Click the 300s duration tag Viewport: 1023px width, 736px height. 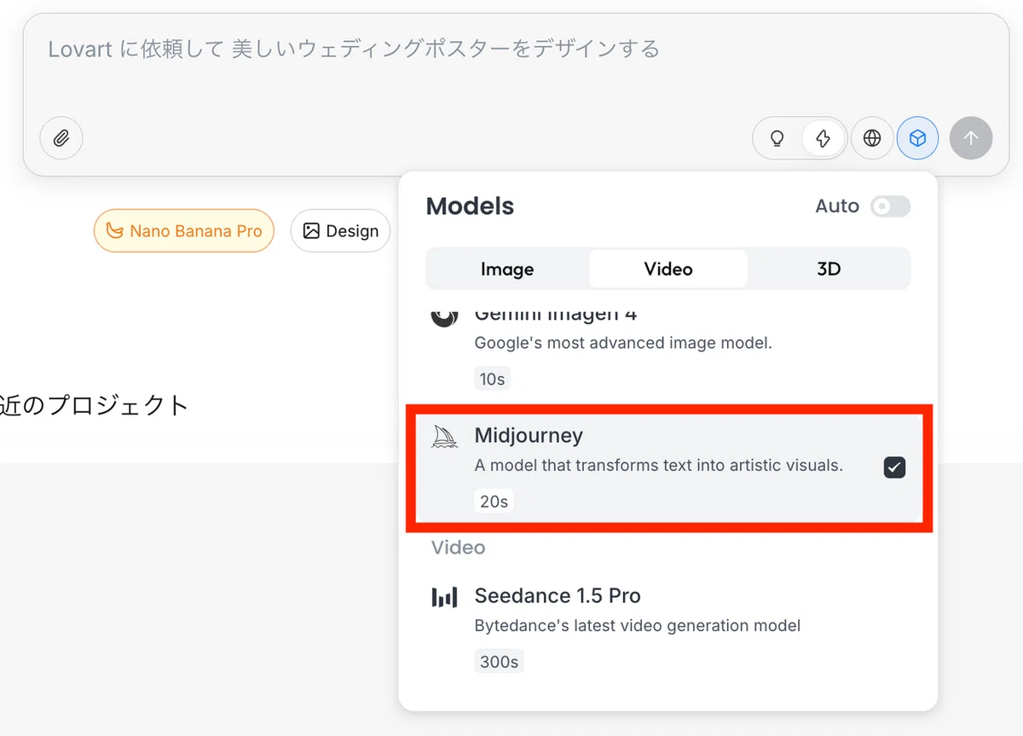[499, 662]
